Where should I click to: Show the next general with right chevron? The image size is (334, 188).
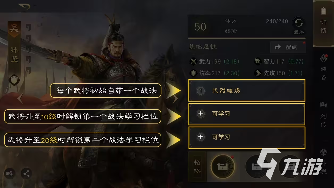coord(176,99)
